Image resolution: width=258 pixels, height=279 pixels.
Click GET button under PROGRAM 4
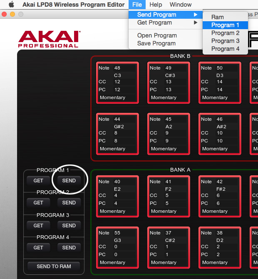tap(38, 248)
